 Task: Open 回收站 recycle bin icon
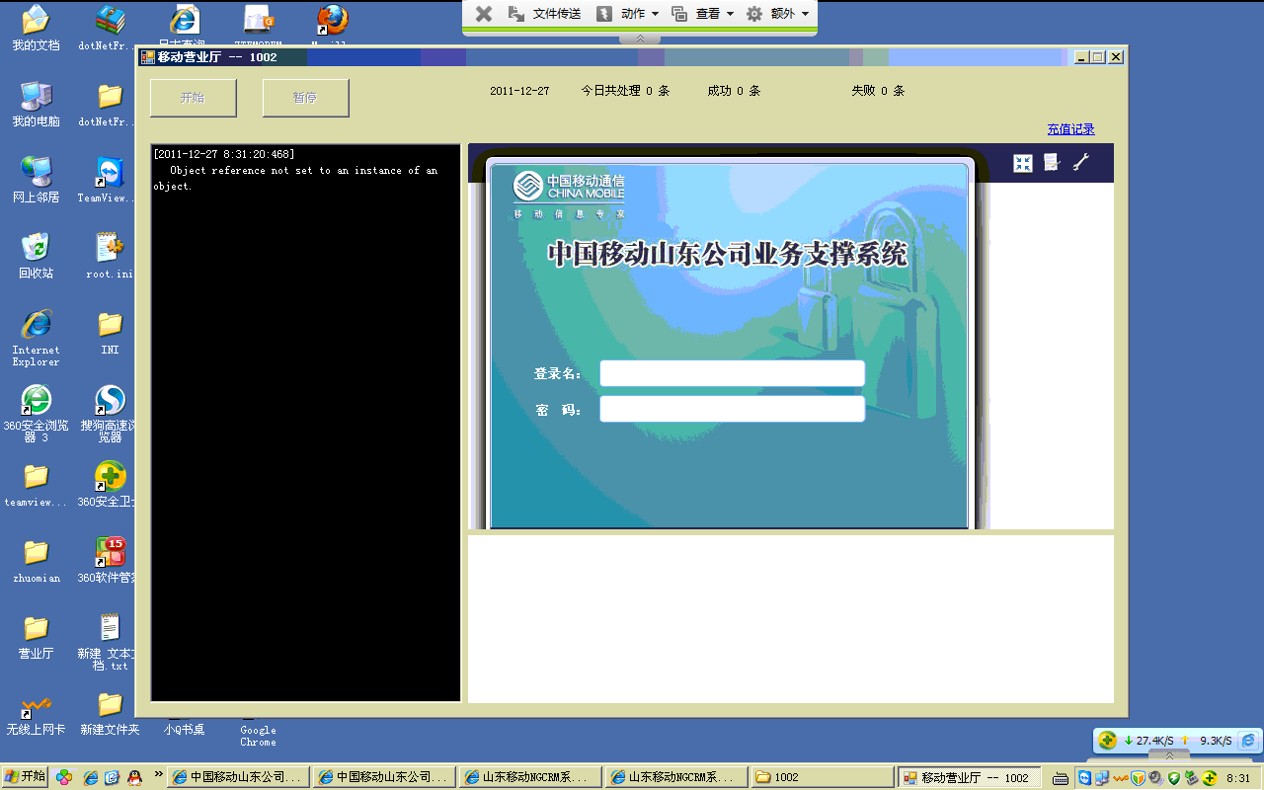coord(36,256)
